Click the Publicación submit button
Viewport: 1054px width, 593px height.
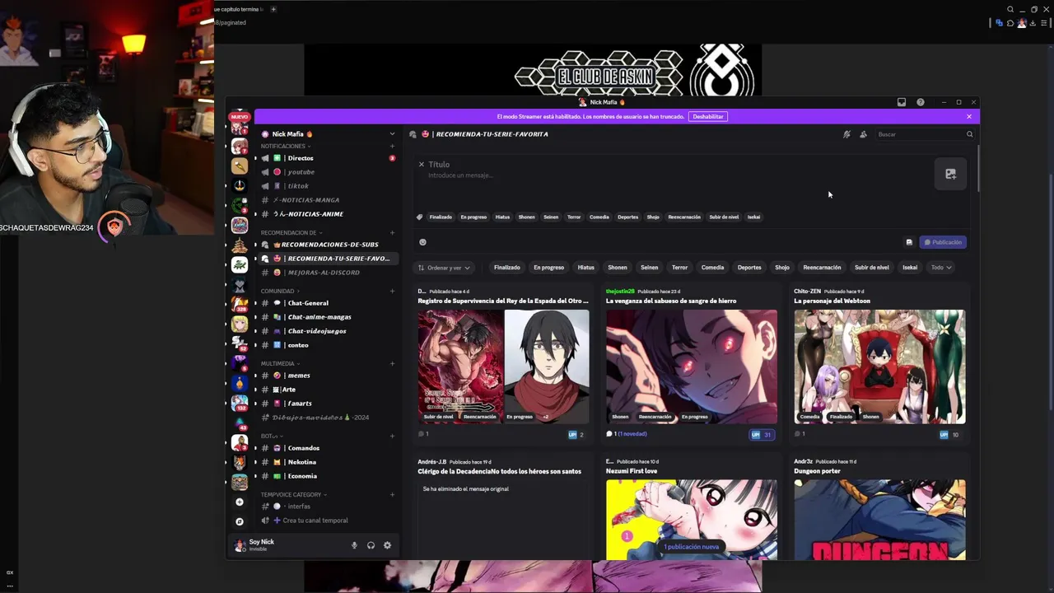(x=944, y=242)
